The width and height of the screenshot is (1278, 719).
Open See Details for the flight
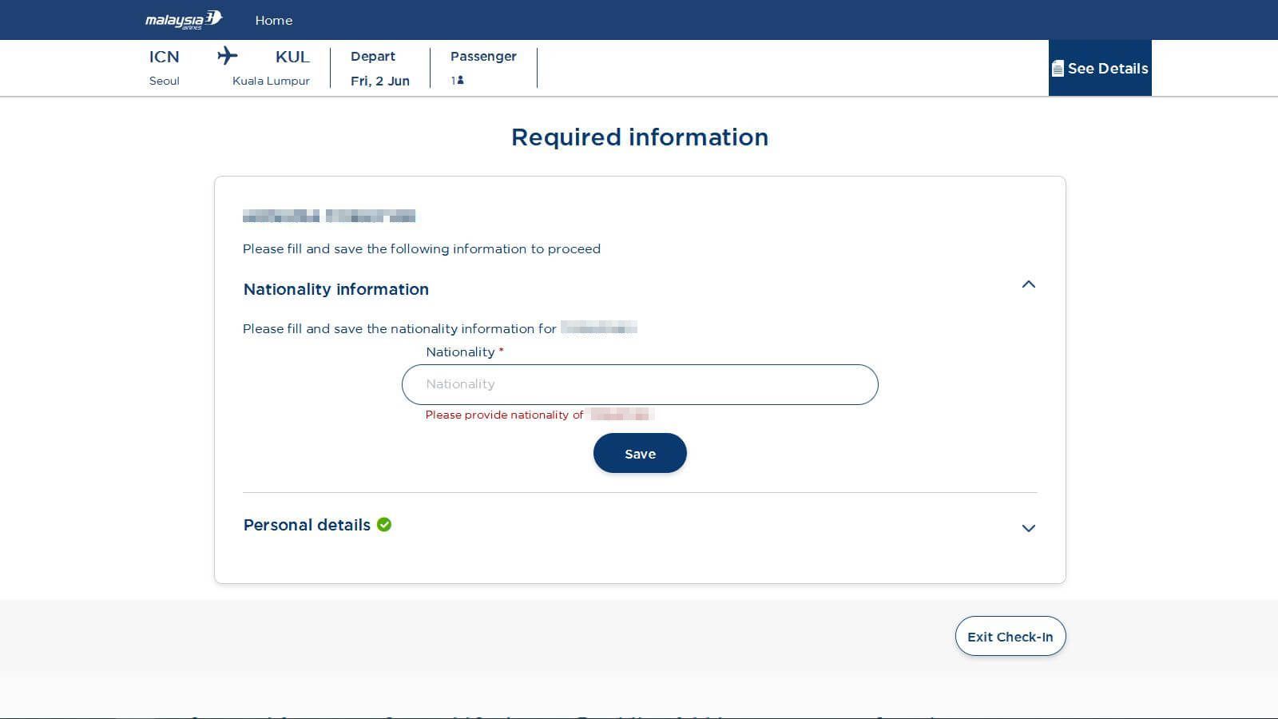pyautogui.click(x=1107, y=69)
